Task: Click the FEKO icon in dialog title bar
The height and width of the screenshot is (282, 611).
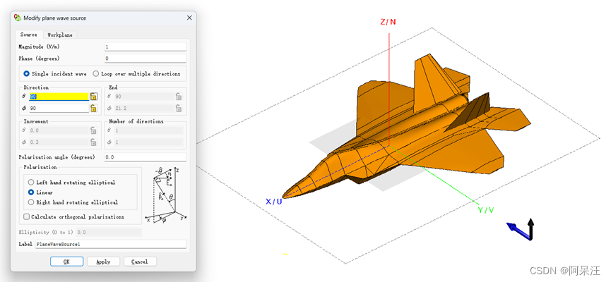Action: point(18,18)
